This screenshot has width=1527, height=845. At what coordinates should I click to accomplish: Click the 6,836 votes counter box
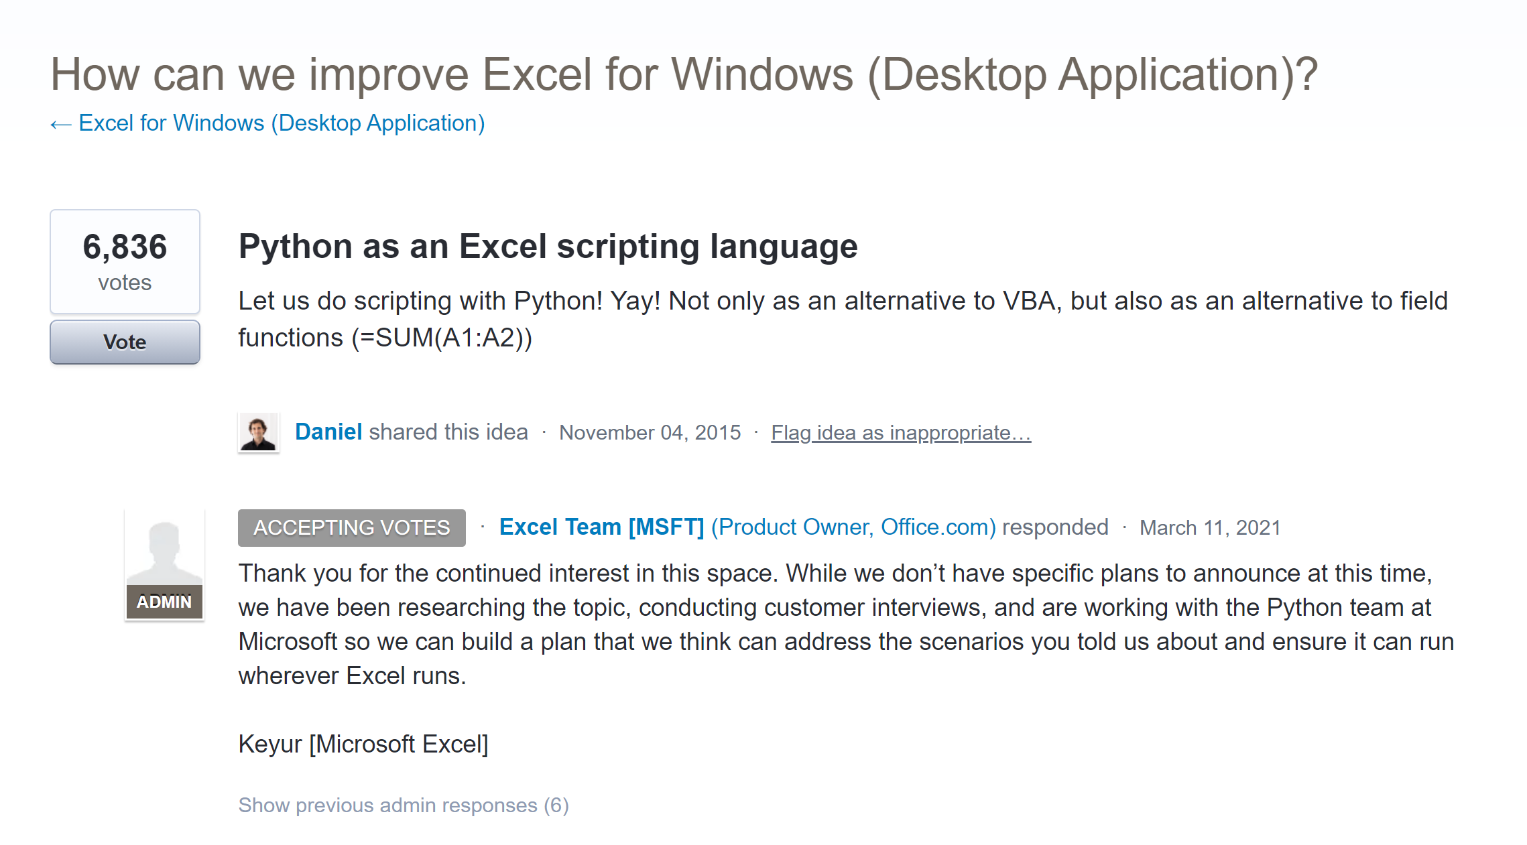pyautogui.click(x=125, y=261)
